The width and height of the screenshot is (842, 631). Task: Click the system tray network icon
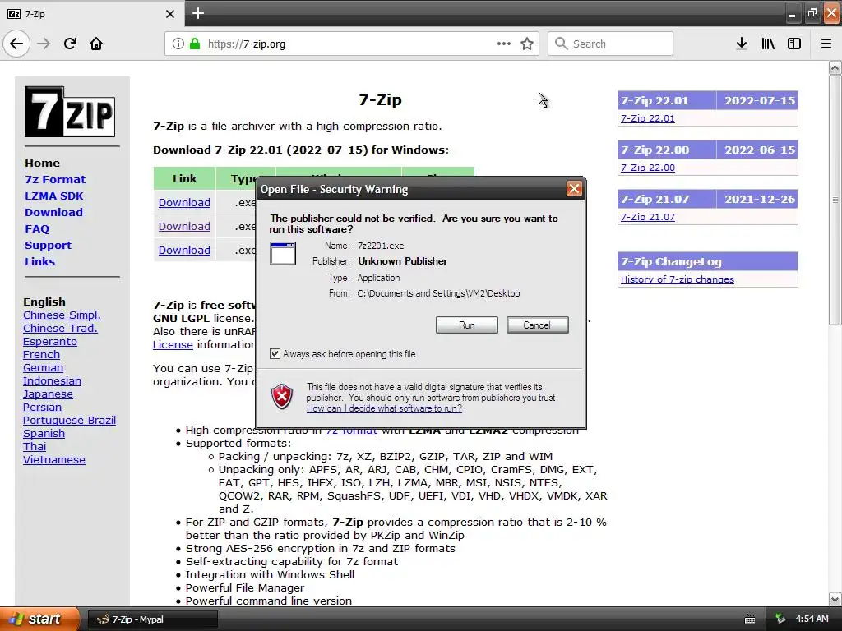tap(780, 619)
